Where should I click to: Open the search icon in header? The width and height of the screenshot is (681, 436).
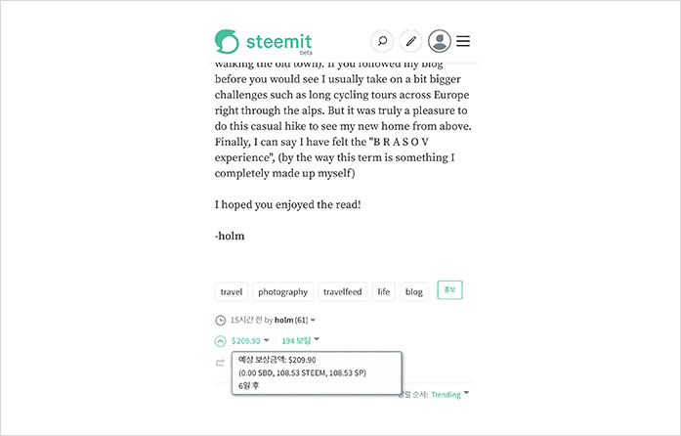click(x=382, y=41)
